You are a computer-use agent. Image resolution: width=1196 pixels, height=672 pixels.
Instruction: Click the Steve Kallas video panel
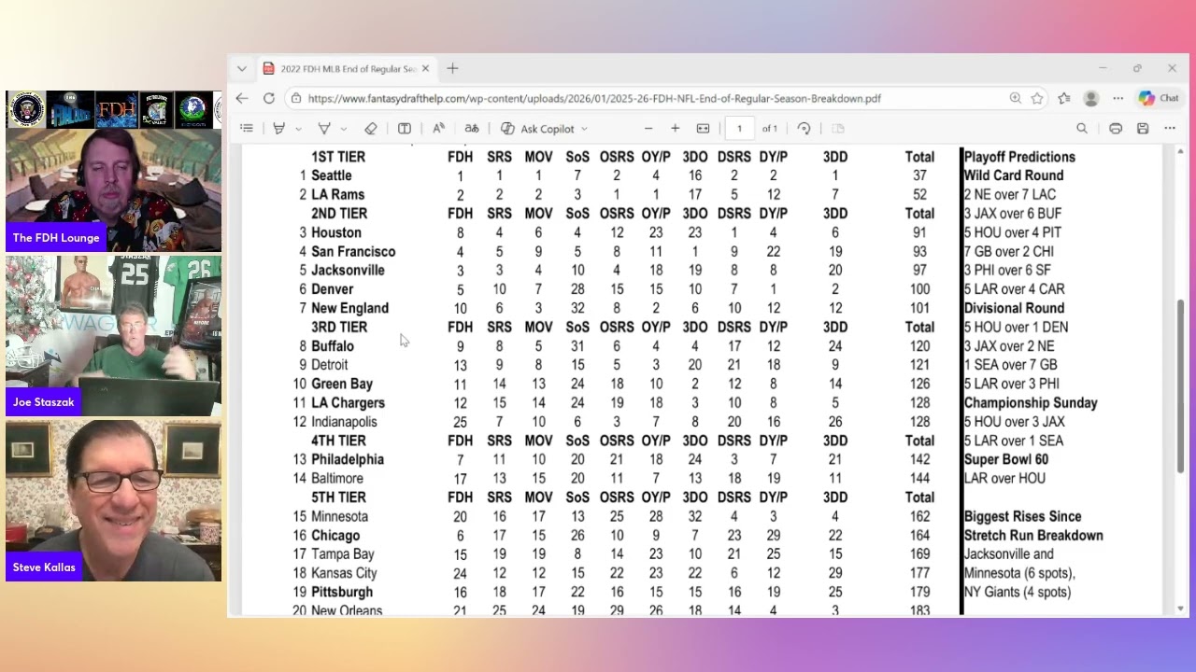click(114, 500)
